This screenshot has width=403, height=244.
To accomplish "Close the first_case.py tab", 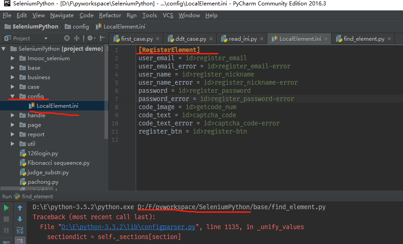I will [157, 39].
